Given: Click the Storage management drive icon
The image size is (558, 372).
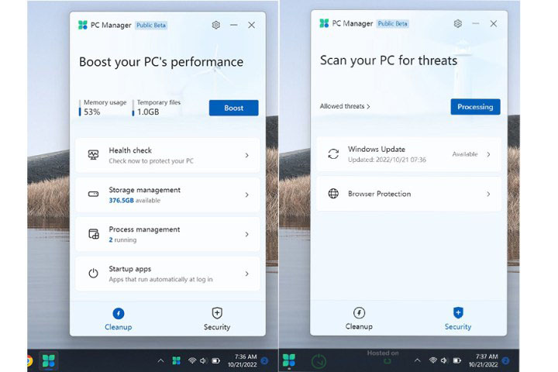Looking at the screenshot, I should click(94, 195).
